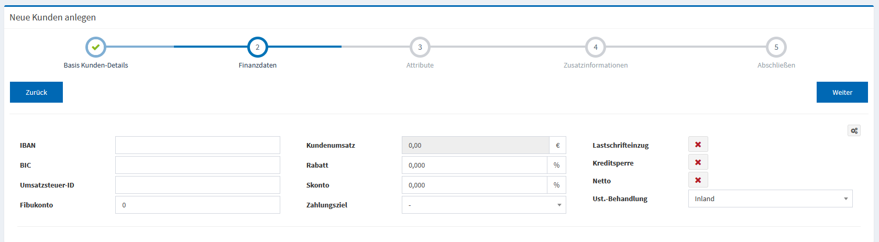Go to step 3 Attribute circle
879x242 pixels.
[x=420, y=47]
